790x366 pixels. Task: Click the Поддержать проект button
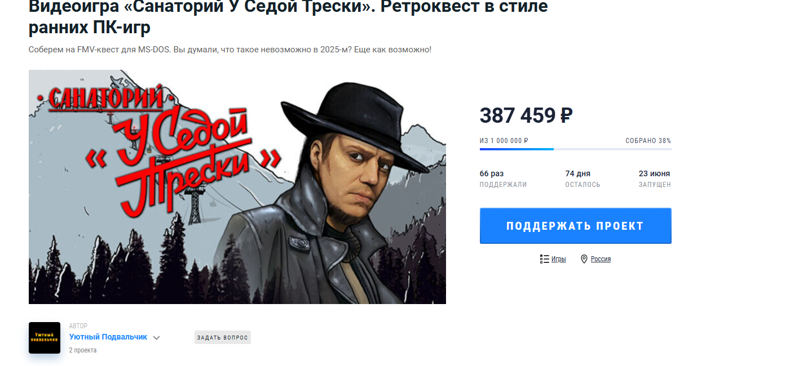575,226
